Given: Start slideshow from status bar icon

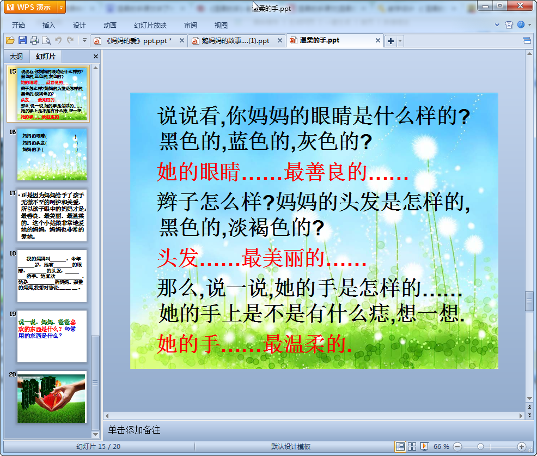Looking at the screenshot, I should (424, 447).
